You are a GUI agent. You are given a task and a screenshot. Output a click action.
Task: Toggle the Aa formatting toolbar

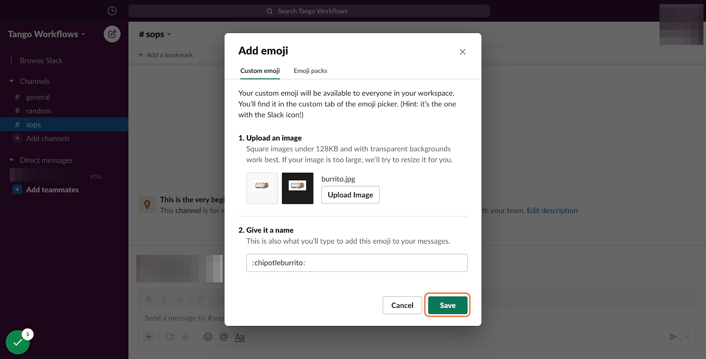[240, 337]
